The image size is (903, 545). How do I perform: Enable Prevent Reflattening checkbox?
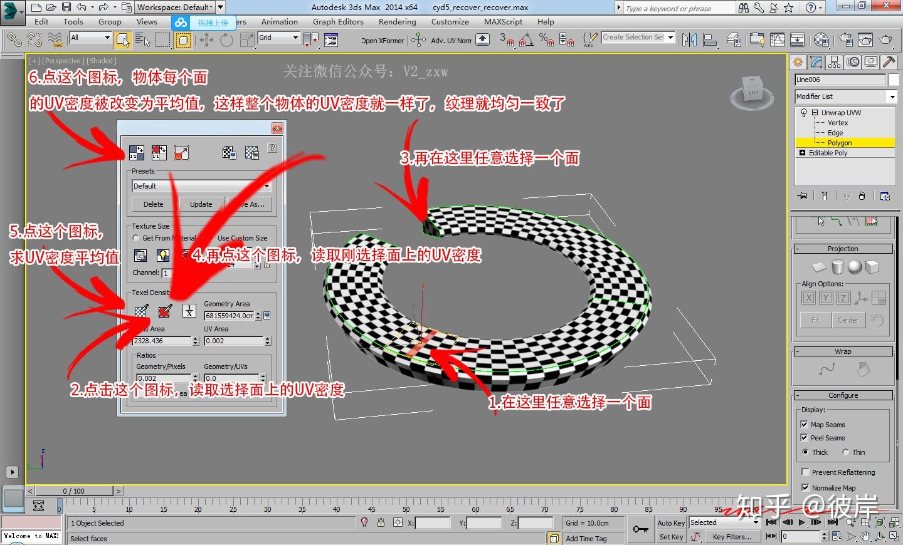pos(805,472)
